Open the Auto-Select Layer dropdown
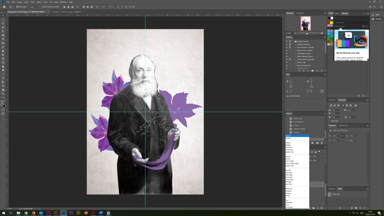 coord(33,7)
